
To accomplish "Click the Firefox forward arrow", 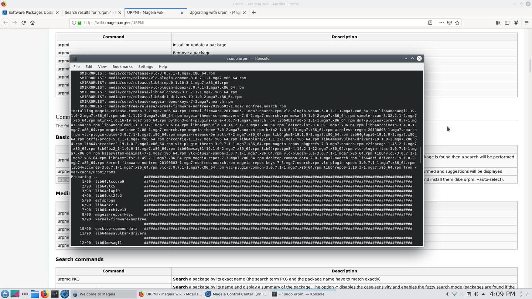I will tap(14, 23).
